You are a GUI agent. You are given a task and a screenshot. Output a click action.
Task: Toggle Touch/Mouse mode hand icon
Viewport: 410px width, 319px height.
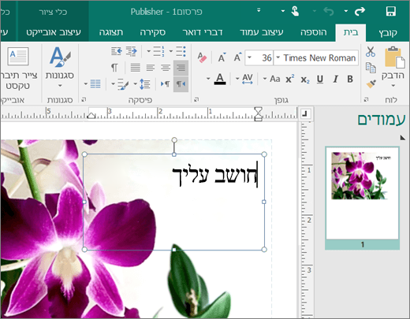click(295, 11)
